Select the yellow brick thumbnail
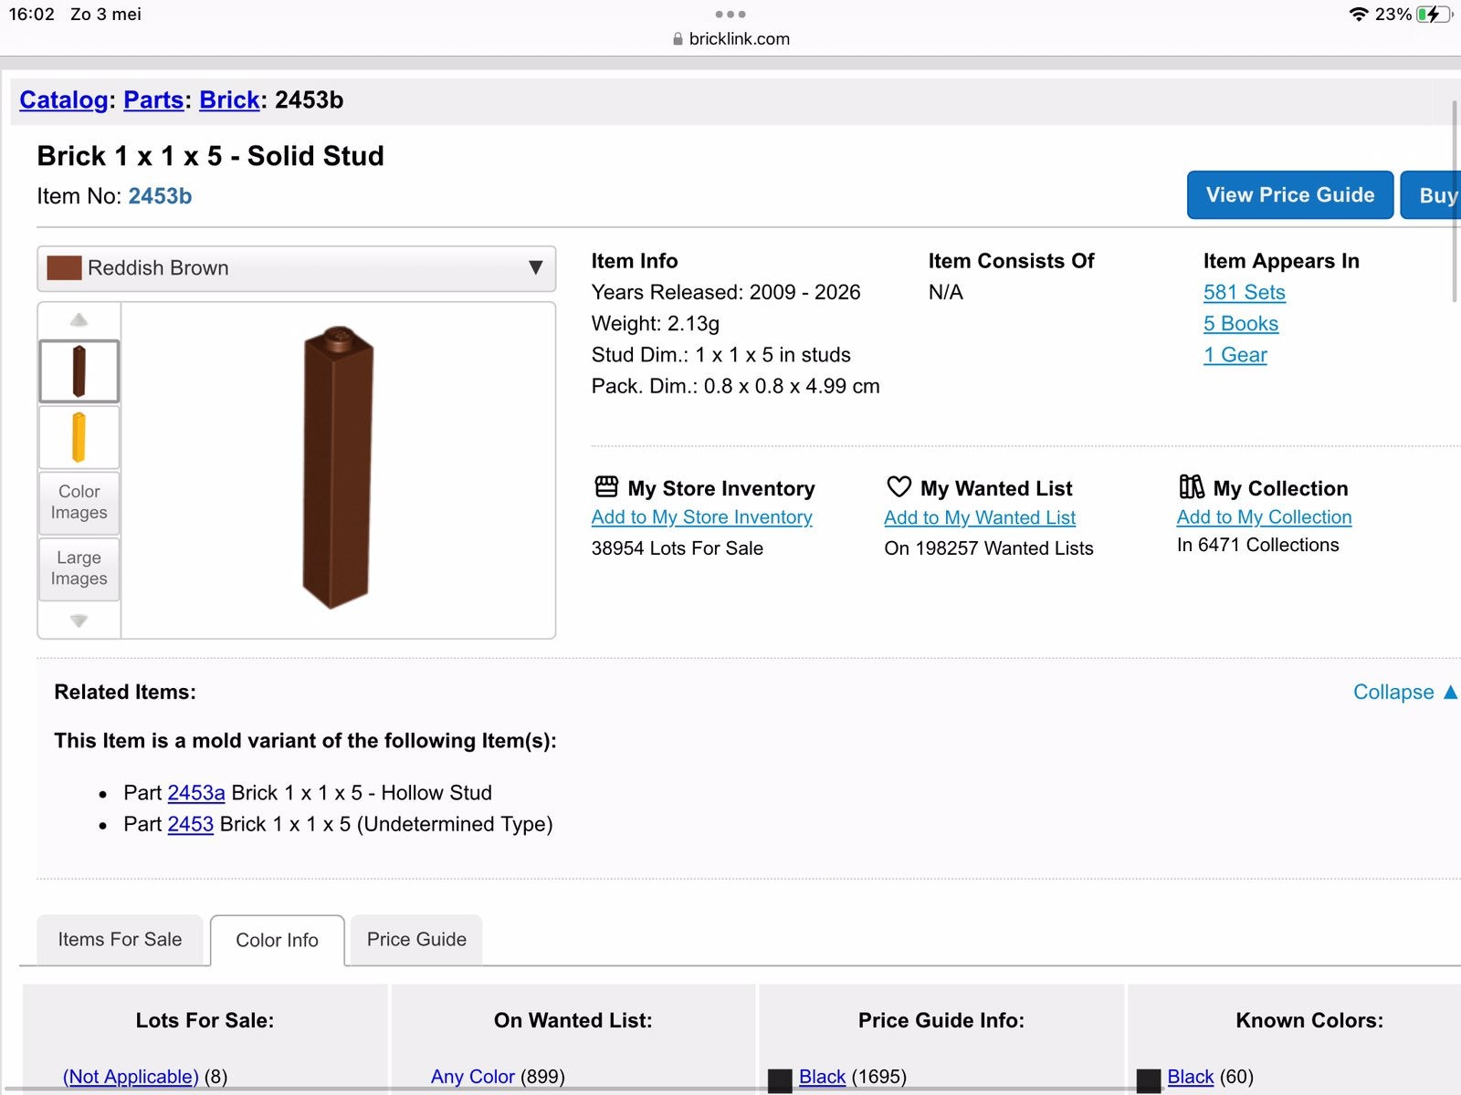Viewport: 1461px width, 1095px height. 79,438
